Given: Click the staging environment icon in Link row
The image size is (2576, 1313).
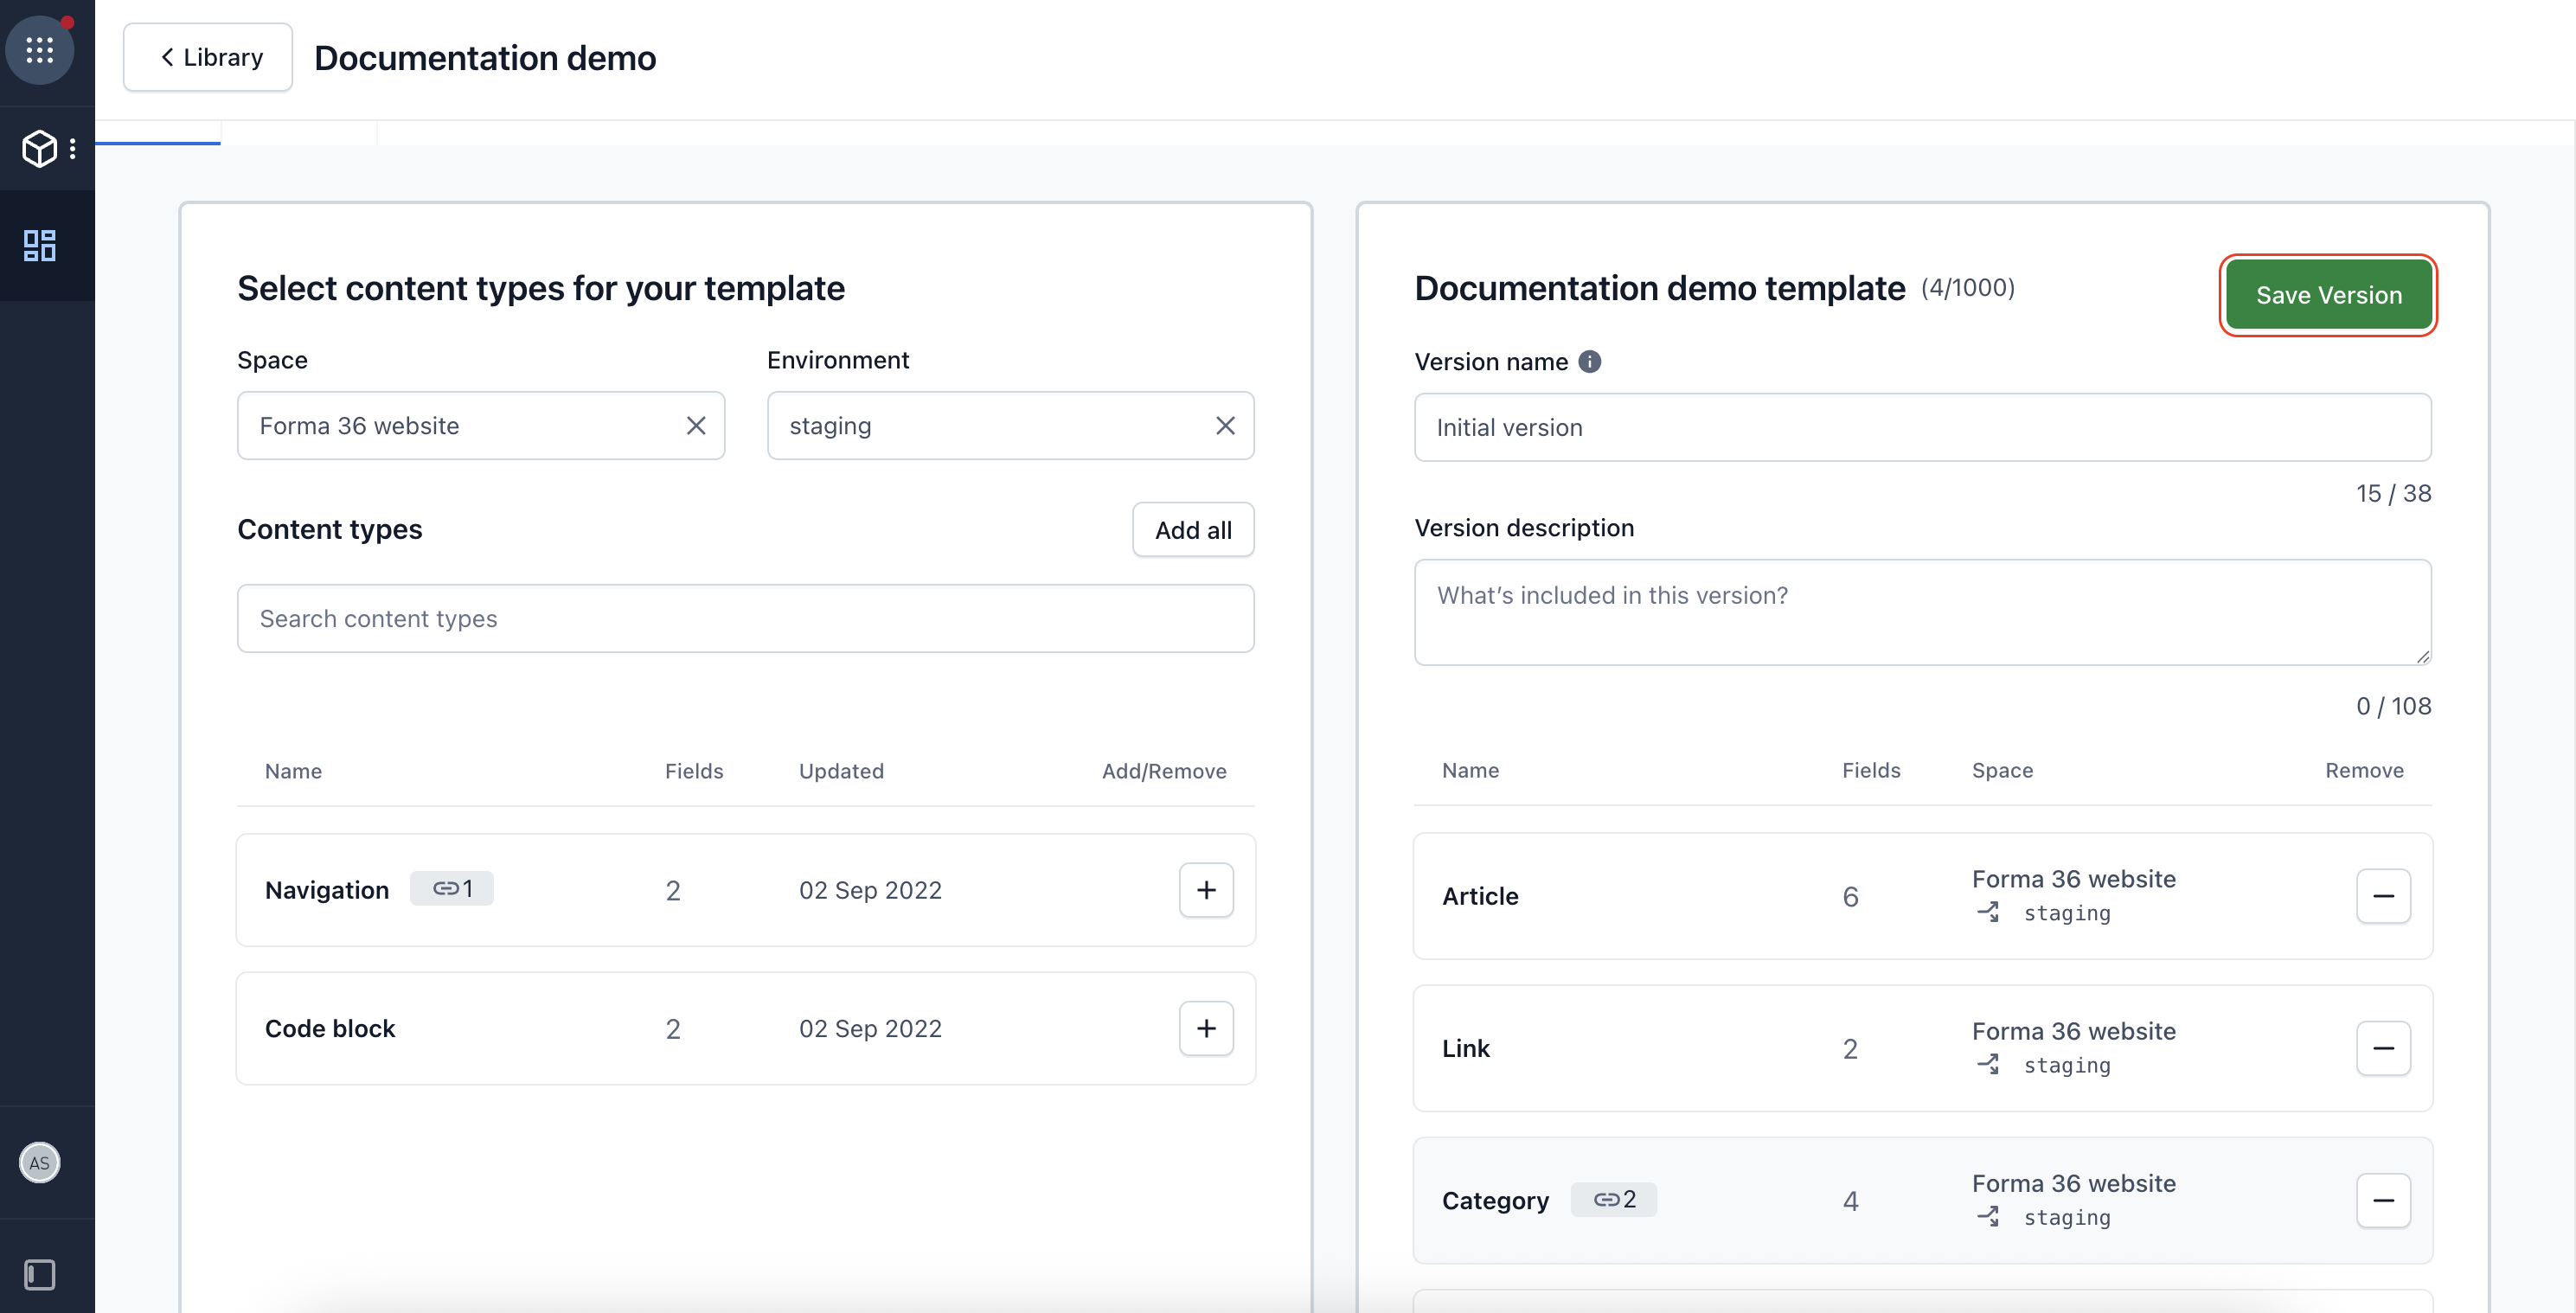Looking at the screenshot, I should (x=1988, y=1064).
